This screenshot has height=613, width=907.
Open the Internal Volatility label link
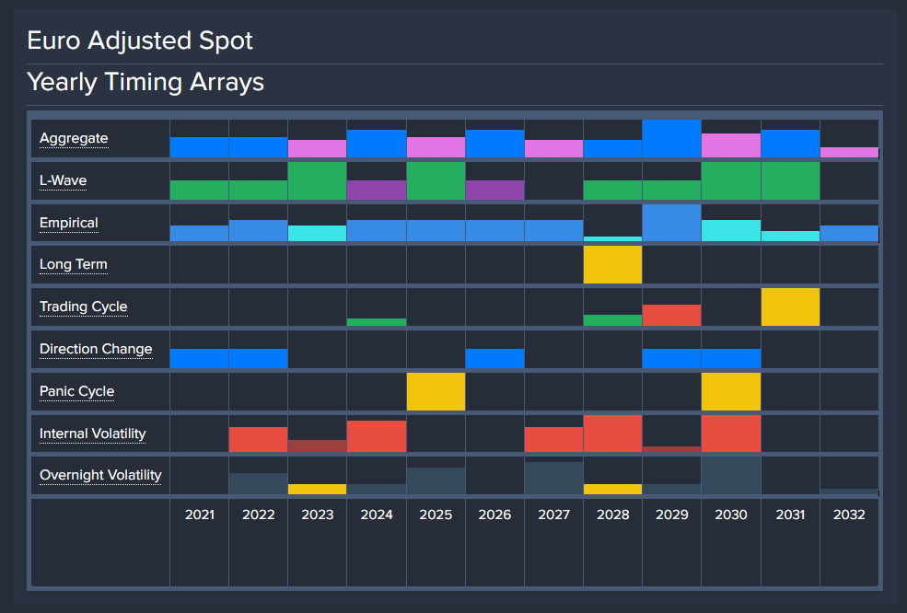(x=92, y=434)
